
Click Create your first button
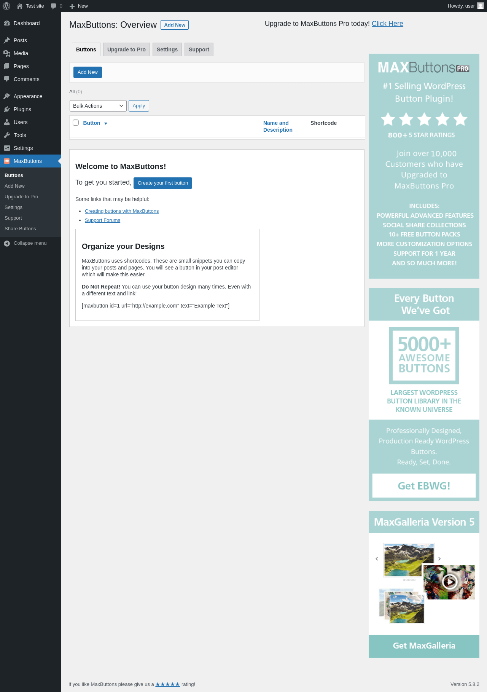pyautogui.click(x=163, y=183)
